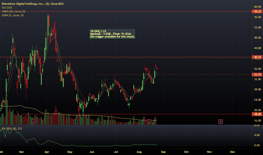Open the upcoming November earnings 'E' marker
Screen dimensions: 263x155
tap(220, 122)
